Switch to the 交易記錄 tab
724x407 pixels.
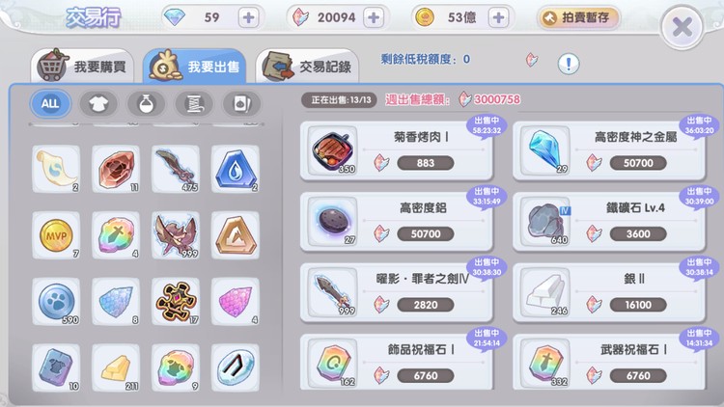tap(308, 66)
